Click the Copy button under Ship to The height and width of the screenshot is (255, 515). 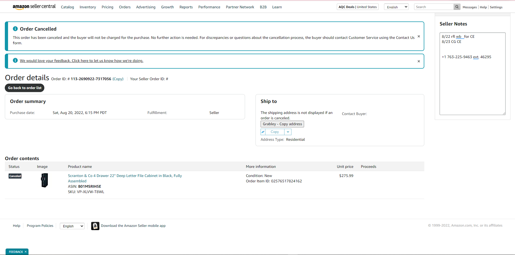275,132
